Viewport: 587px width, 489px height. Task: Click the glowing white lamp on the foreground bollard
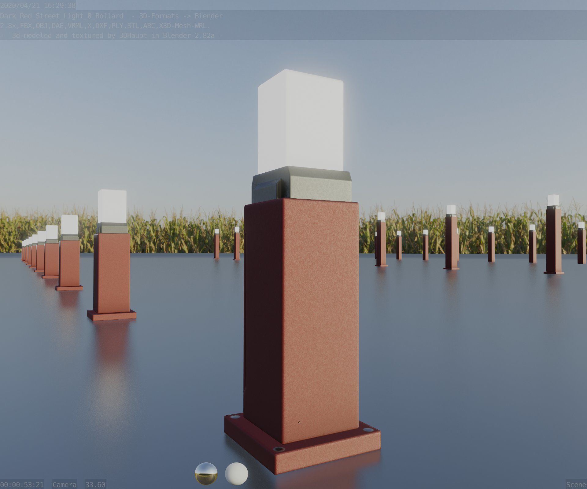tap(301, 122)
